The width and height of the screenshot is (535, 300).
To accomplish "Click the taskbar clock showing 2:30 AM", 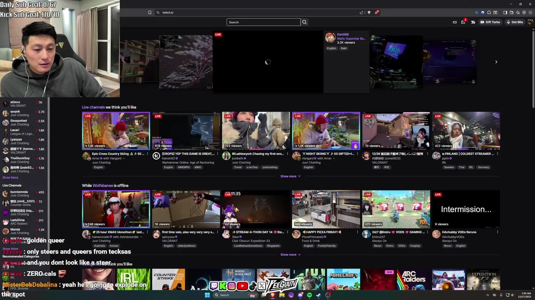I will point(525,295).
